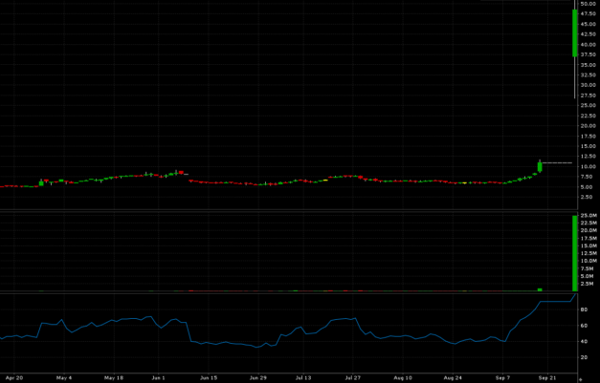600x383 pixels.
Task: Select the Sep 21 date label
Action: click(x=547, y=378)
